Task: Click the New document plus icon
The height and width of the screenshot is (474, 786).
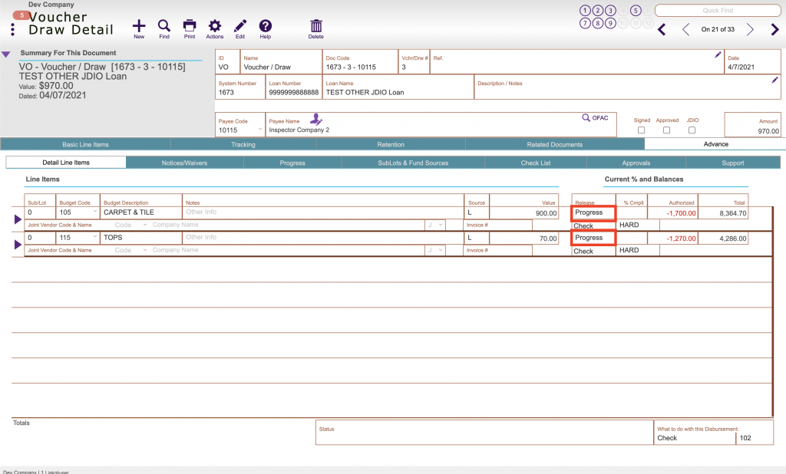Action: [x=139, y=26]
